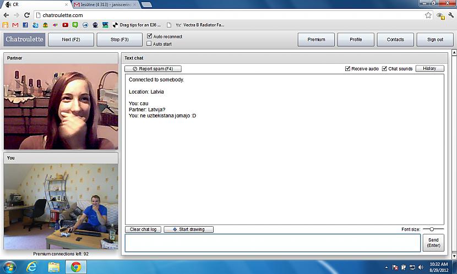Open the landscape picture bookmark icon
Screen dimensions: 457x274
pos(105,25)
